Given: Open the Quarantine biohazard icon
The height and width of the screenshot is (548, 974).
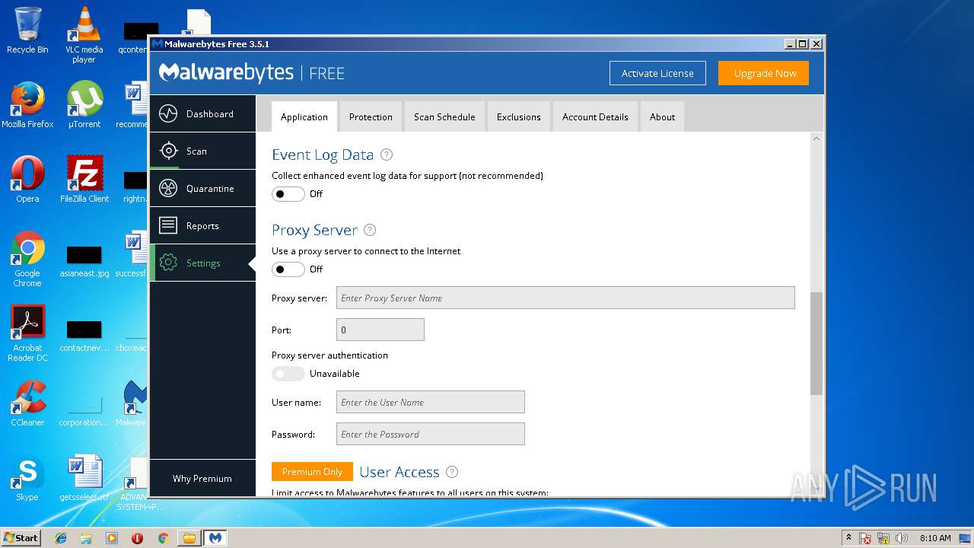Looking at the screenshot, I should click(x=168, y=189).
